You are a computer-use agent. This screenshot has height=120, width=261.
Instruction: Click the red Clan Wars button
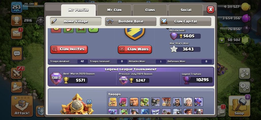135,49
